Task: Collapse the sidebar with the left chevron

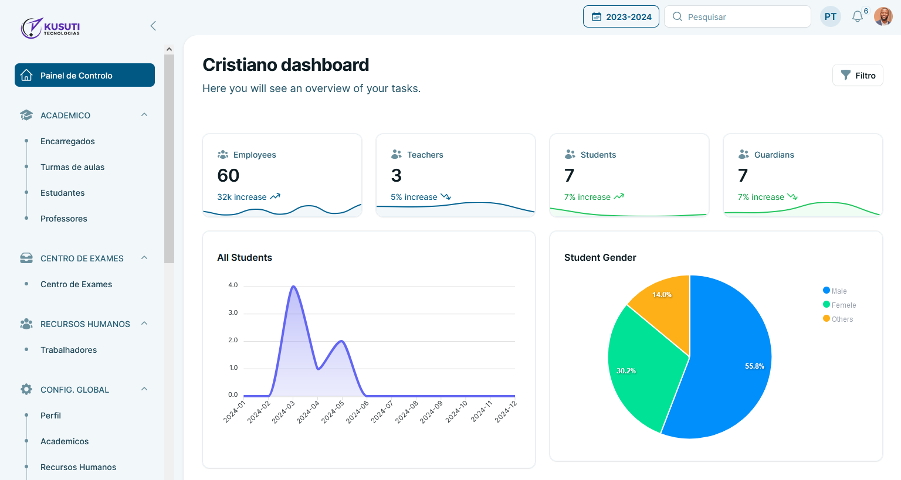Action: tap(153, 26)
